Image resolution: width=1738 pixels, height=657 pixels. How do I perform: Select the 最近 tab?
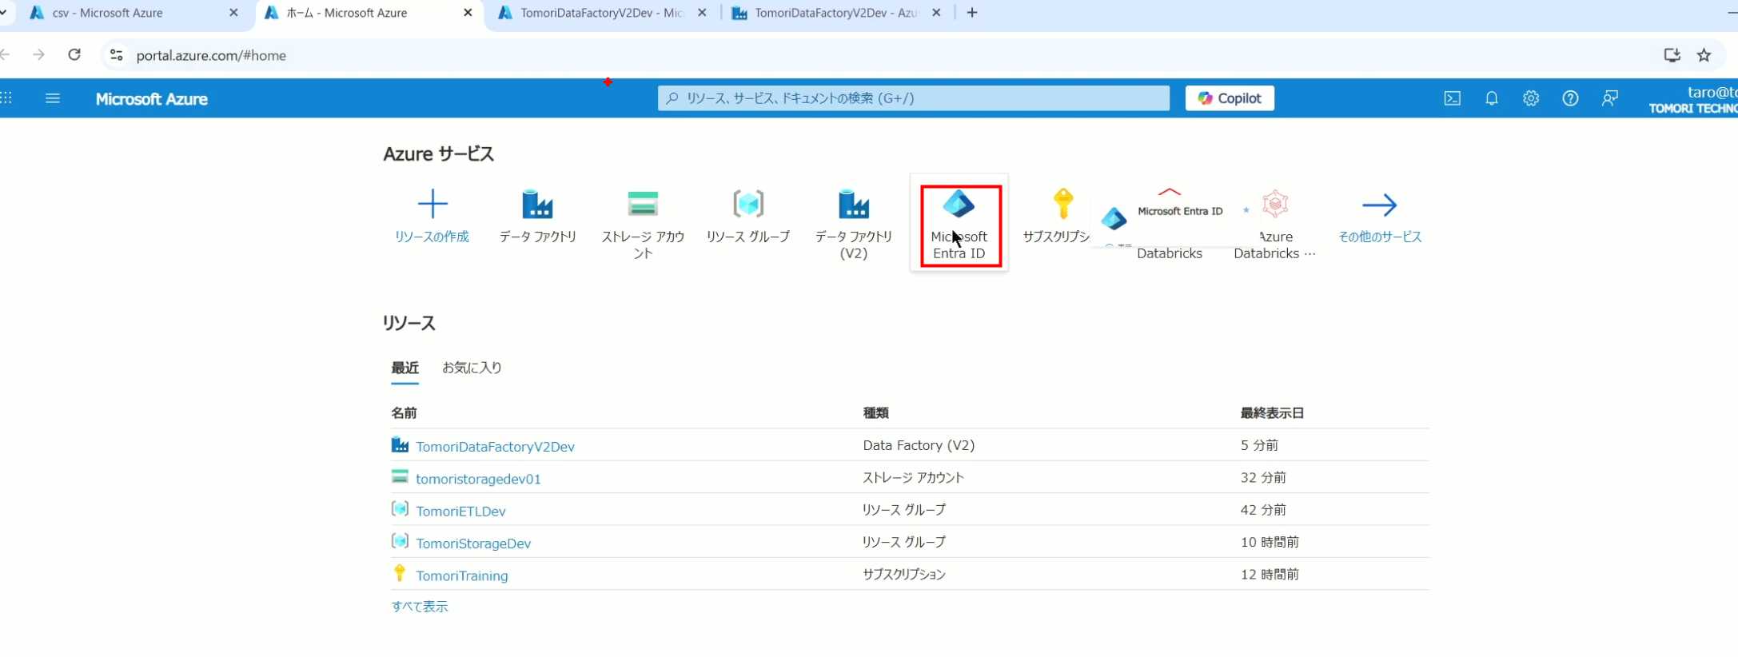point(405,368)
